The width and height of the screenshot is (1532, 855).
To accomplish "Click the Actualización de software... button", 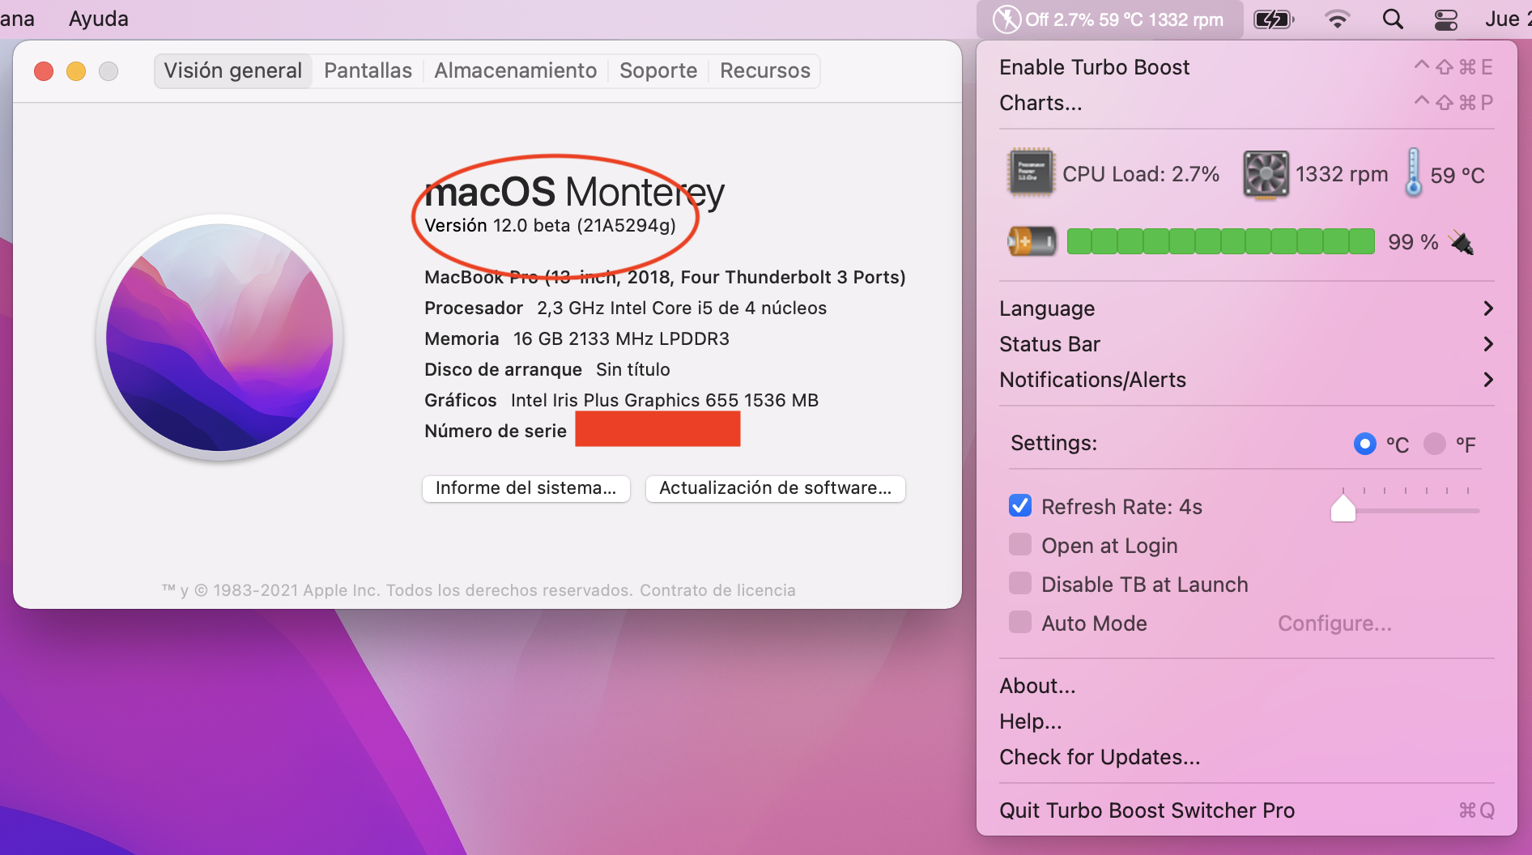I will pyautogui.click(x=775, y=488).
